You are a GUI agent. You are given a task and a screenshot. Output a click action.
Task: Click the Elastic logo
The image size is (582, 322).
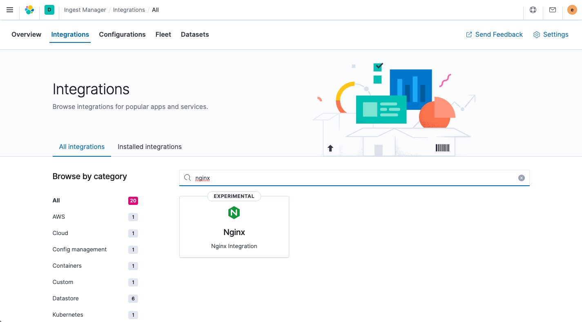(x=29, y=10)
